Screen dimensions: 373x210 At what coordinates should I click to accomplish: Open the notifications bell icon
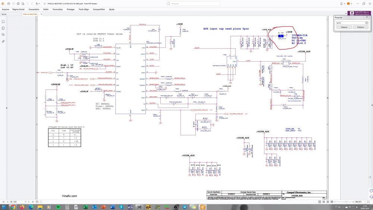click(x=341, y=4)
